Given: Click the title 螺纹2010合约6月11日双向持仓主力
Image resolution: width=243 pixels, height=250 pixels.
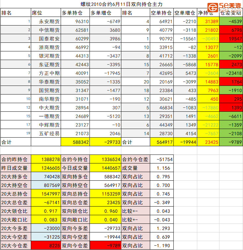Looking at the screenshot, I should tap(121, 4).
